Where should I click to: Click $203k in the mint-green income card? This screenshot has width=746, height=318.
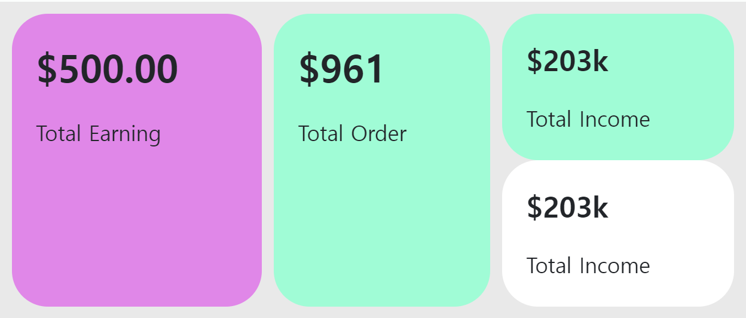[568, 61]
